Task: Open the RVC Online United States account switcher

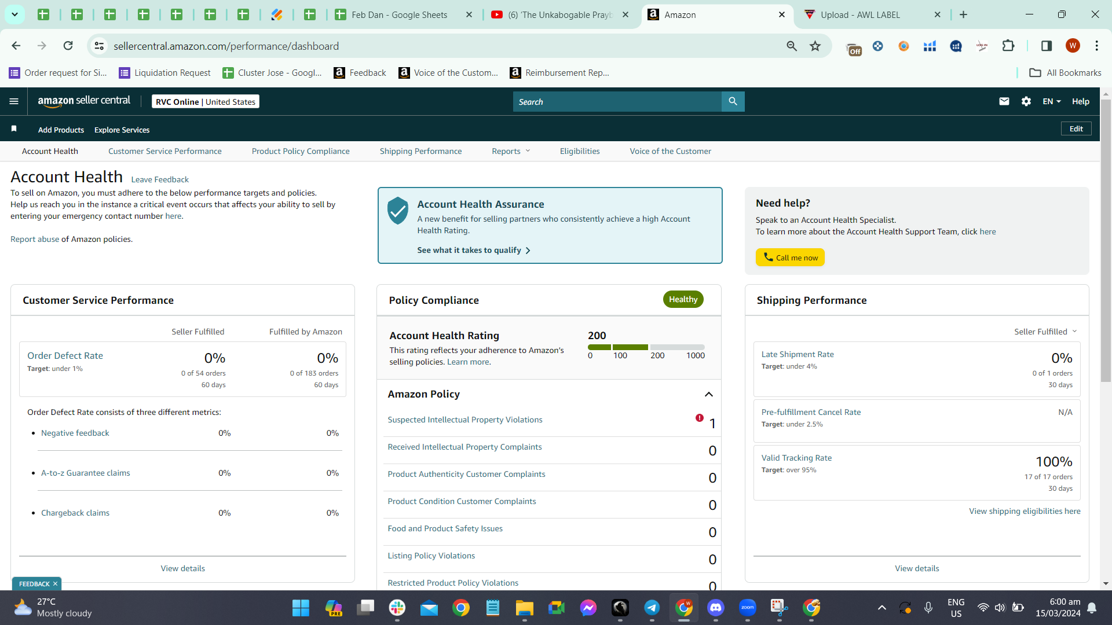Action: tap(206, 101)
